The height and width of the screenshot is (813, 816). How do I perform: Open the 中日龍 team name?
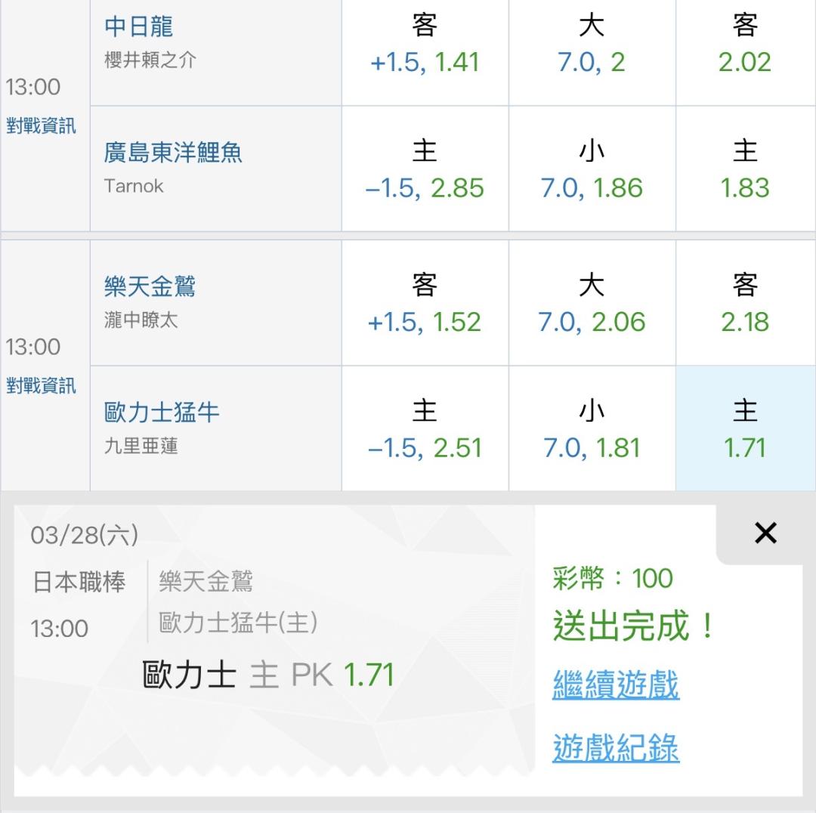coord(139,27)
